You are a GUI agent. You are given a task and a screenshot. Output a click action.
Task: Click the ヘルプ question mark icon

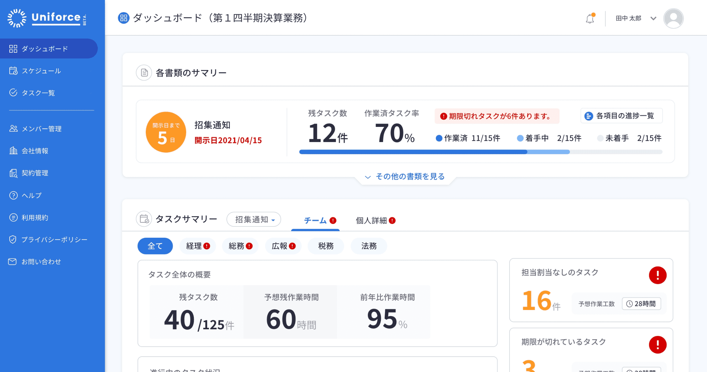click(13, 195)
